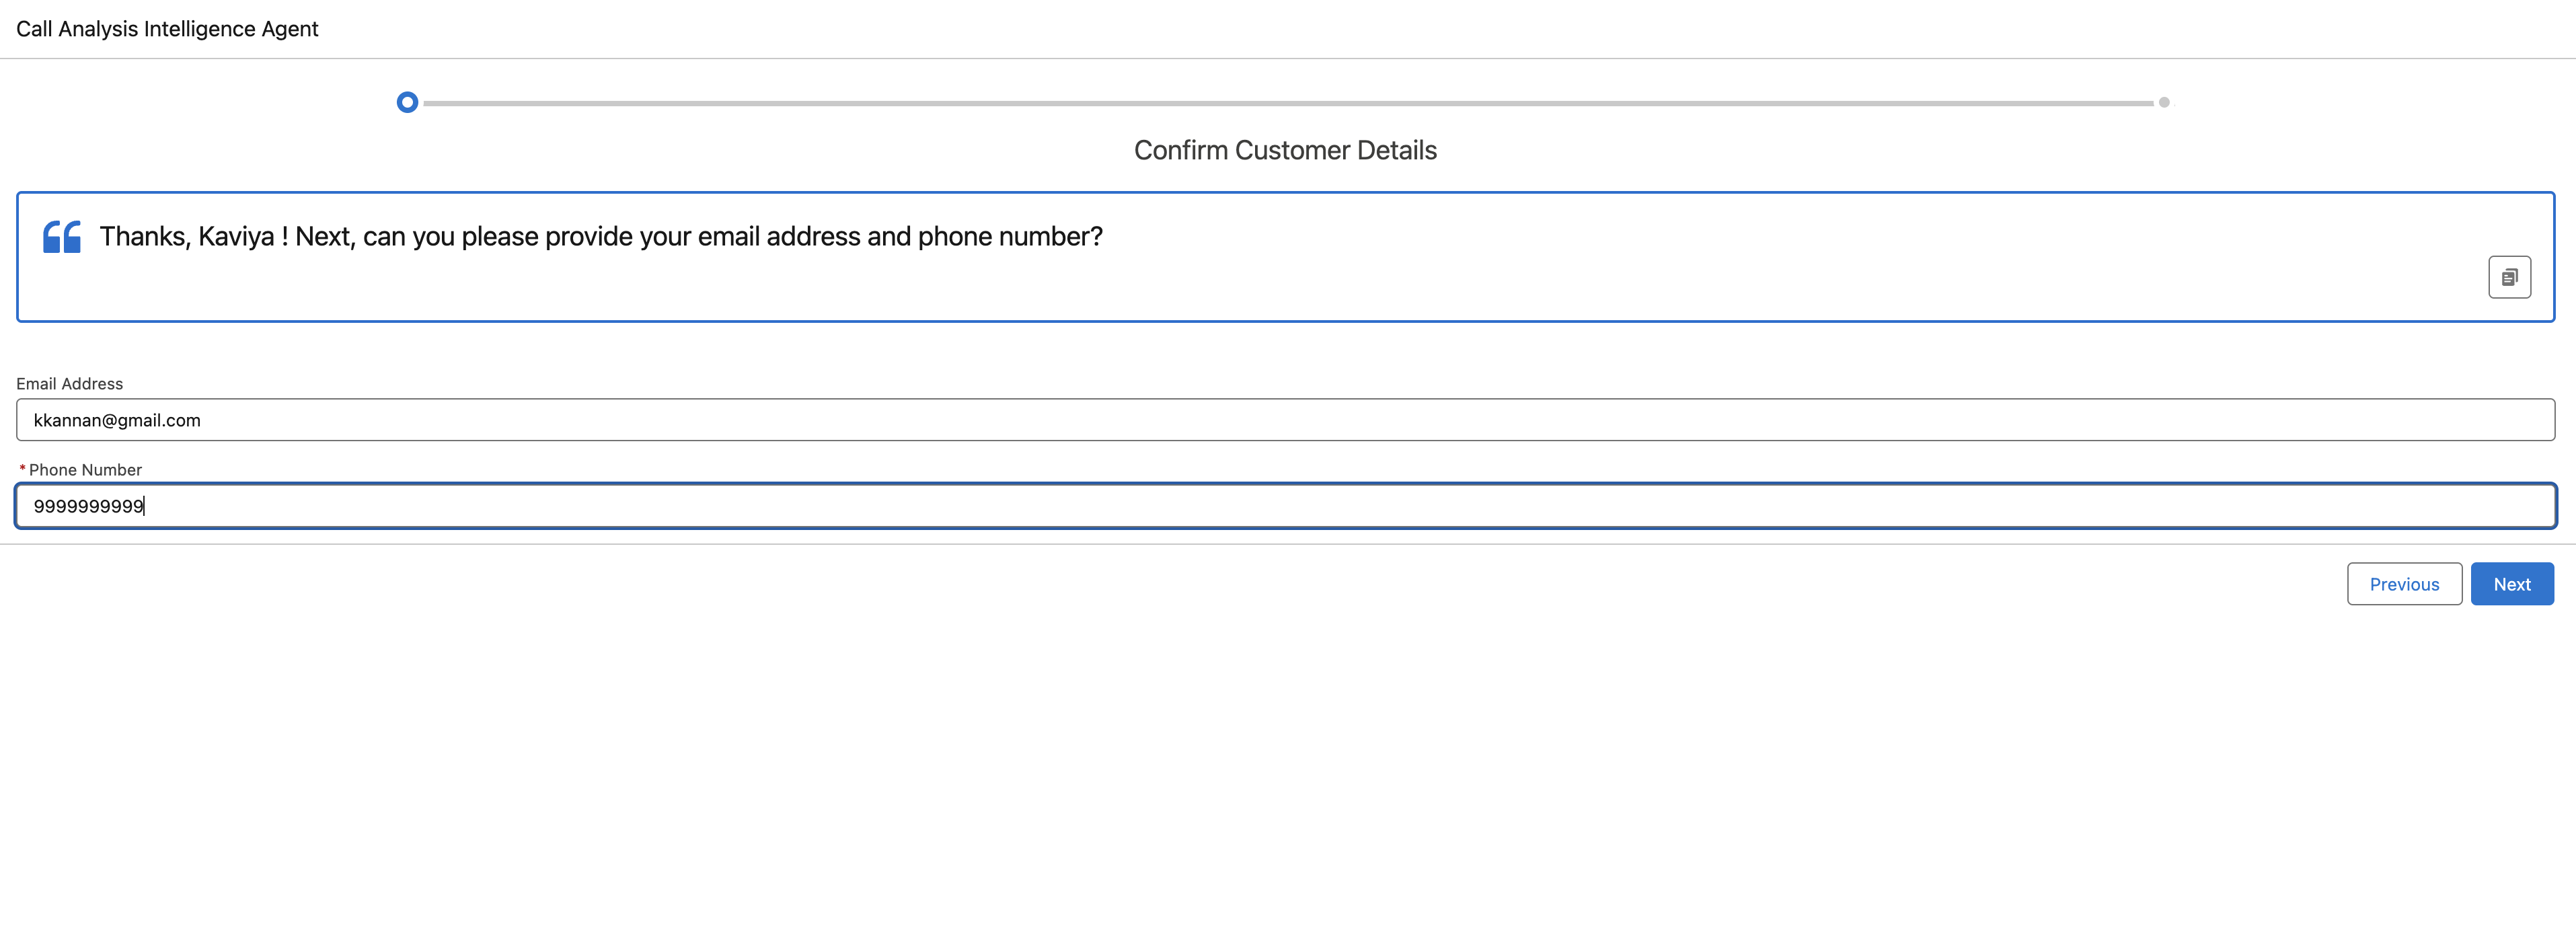Click the Email Address field label
This screenshot has height=943, width=2576.
(x=70, y=384)
